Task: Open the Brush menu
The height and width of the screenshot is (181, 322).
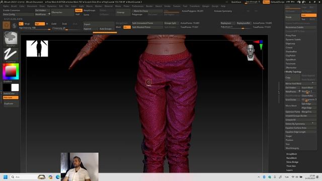Action: [14, 7]
